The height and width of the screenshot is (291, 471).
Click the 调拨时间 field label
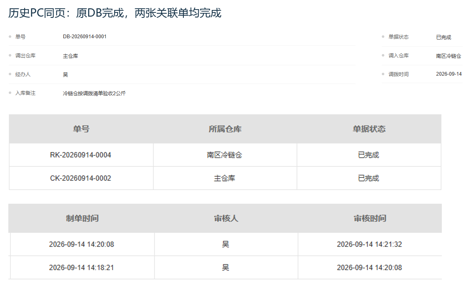[398, 74]
